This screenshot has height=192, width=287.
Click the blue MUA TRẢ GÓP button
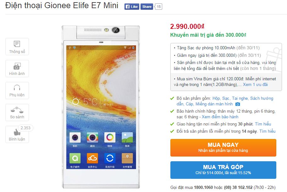click(223, 170)
